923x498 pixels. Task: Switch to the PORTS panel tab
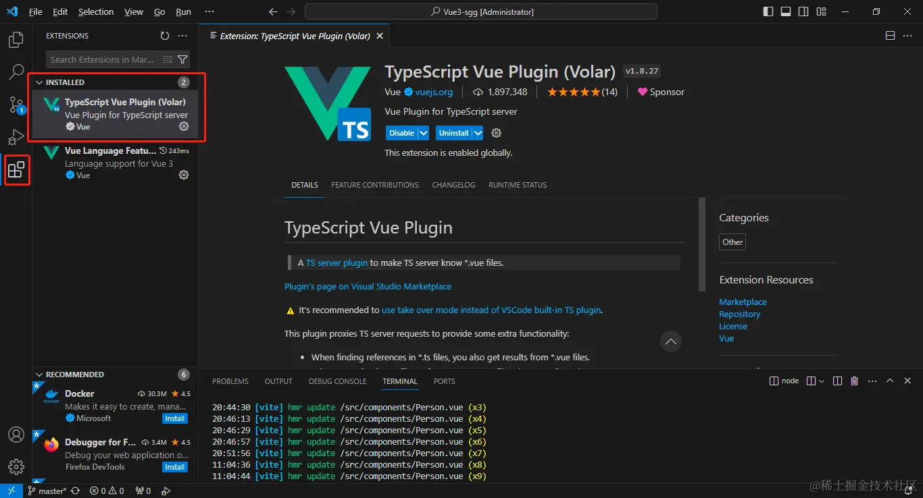point(444,381)
